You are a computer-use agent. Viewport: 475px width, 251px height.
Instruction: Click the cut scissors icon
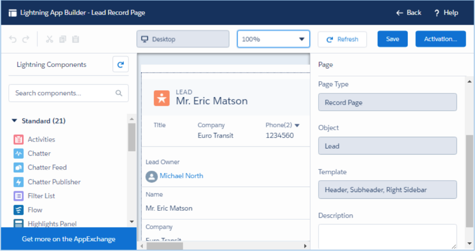tap(50, 39)
